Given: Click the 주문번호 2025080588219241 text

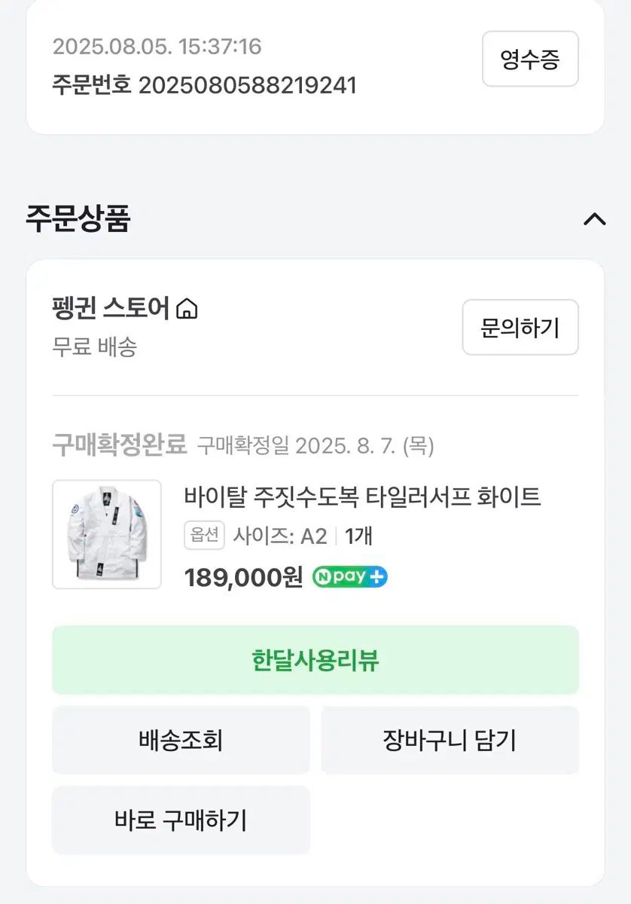Looking at the screenshot, I should click(x=204, y=84).
